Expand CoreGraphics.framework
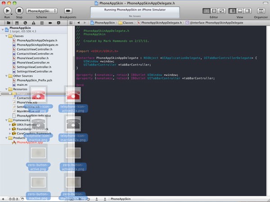The height and width of the screenshot is (202, 270). pos(10,133)
